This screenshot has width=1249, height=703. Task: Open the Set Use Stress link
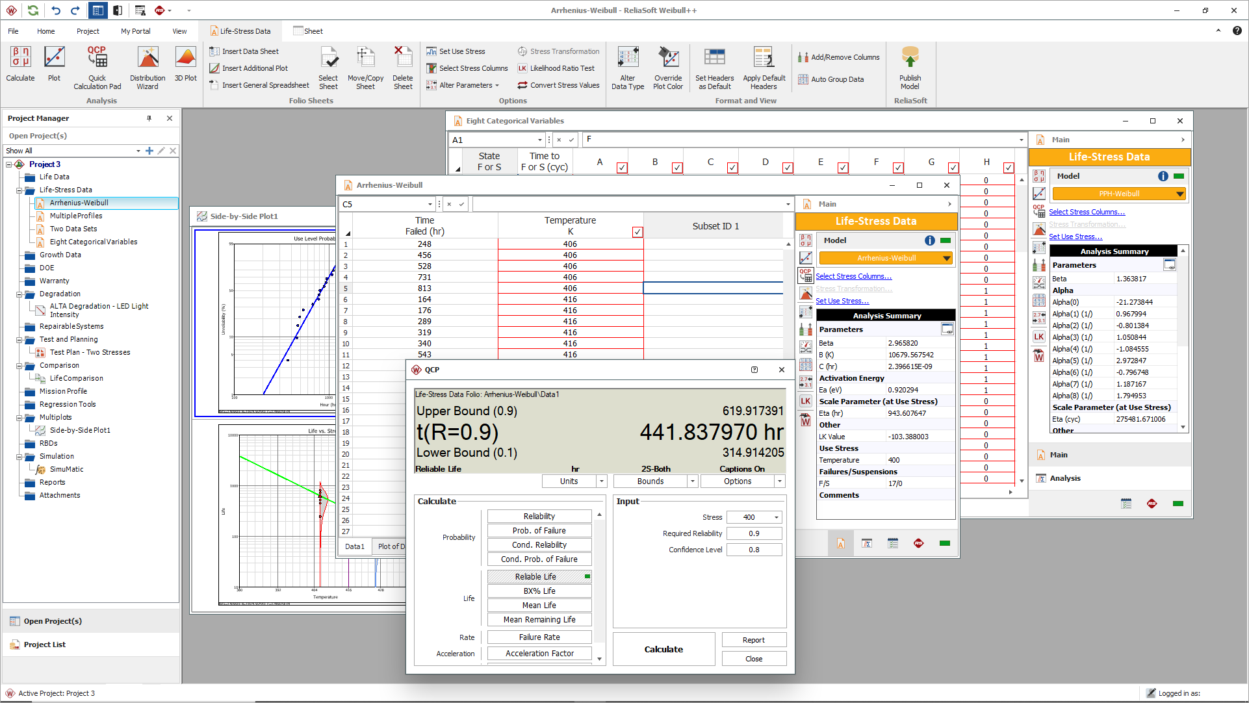(842, 301)
